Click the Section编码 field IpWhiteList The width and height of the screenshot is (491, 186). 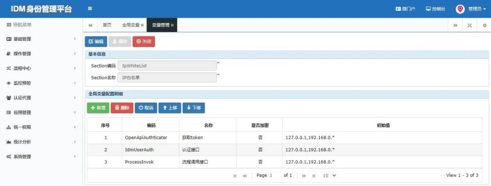(167, 66)
